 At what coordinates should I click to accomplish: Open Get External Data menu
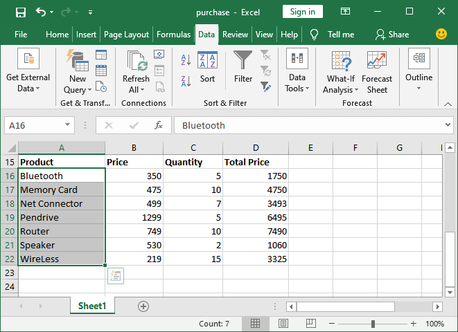[x=28, y=71]
